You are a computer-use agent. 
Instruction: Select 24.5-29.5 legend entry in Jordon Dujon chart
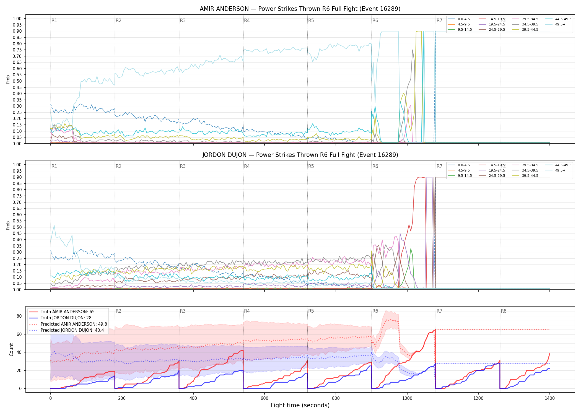click(492, 176)
